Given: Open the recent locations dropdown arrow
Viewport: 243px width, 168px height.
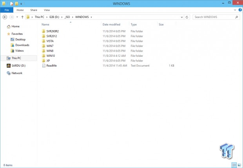Looking at the screenshot, I should tap(17, 17).
